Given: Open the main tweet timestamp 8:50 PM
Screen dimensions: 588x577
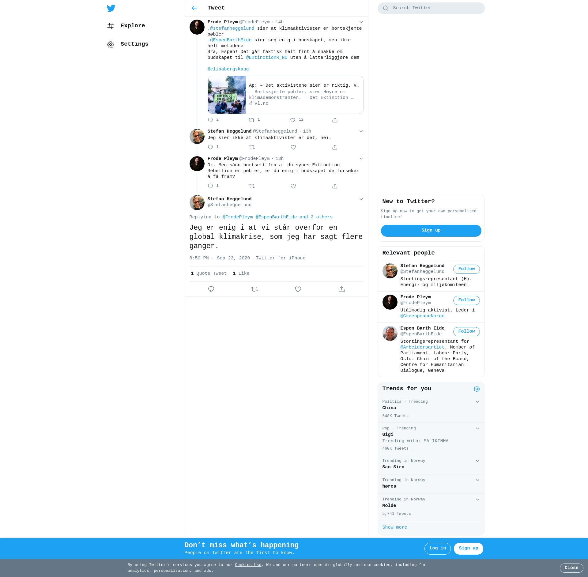Looking at the screenshot, I should click(220, 258).
